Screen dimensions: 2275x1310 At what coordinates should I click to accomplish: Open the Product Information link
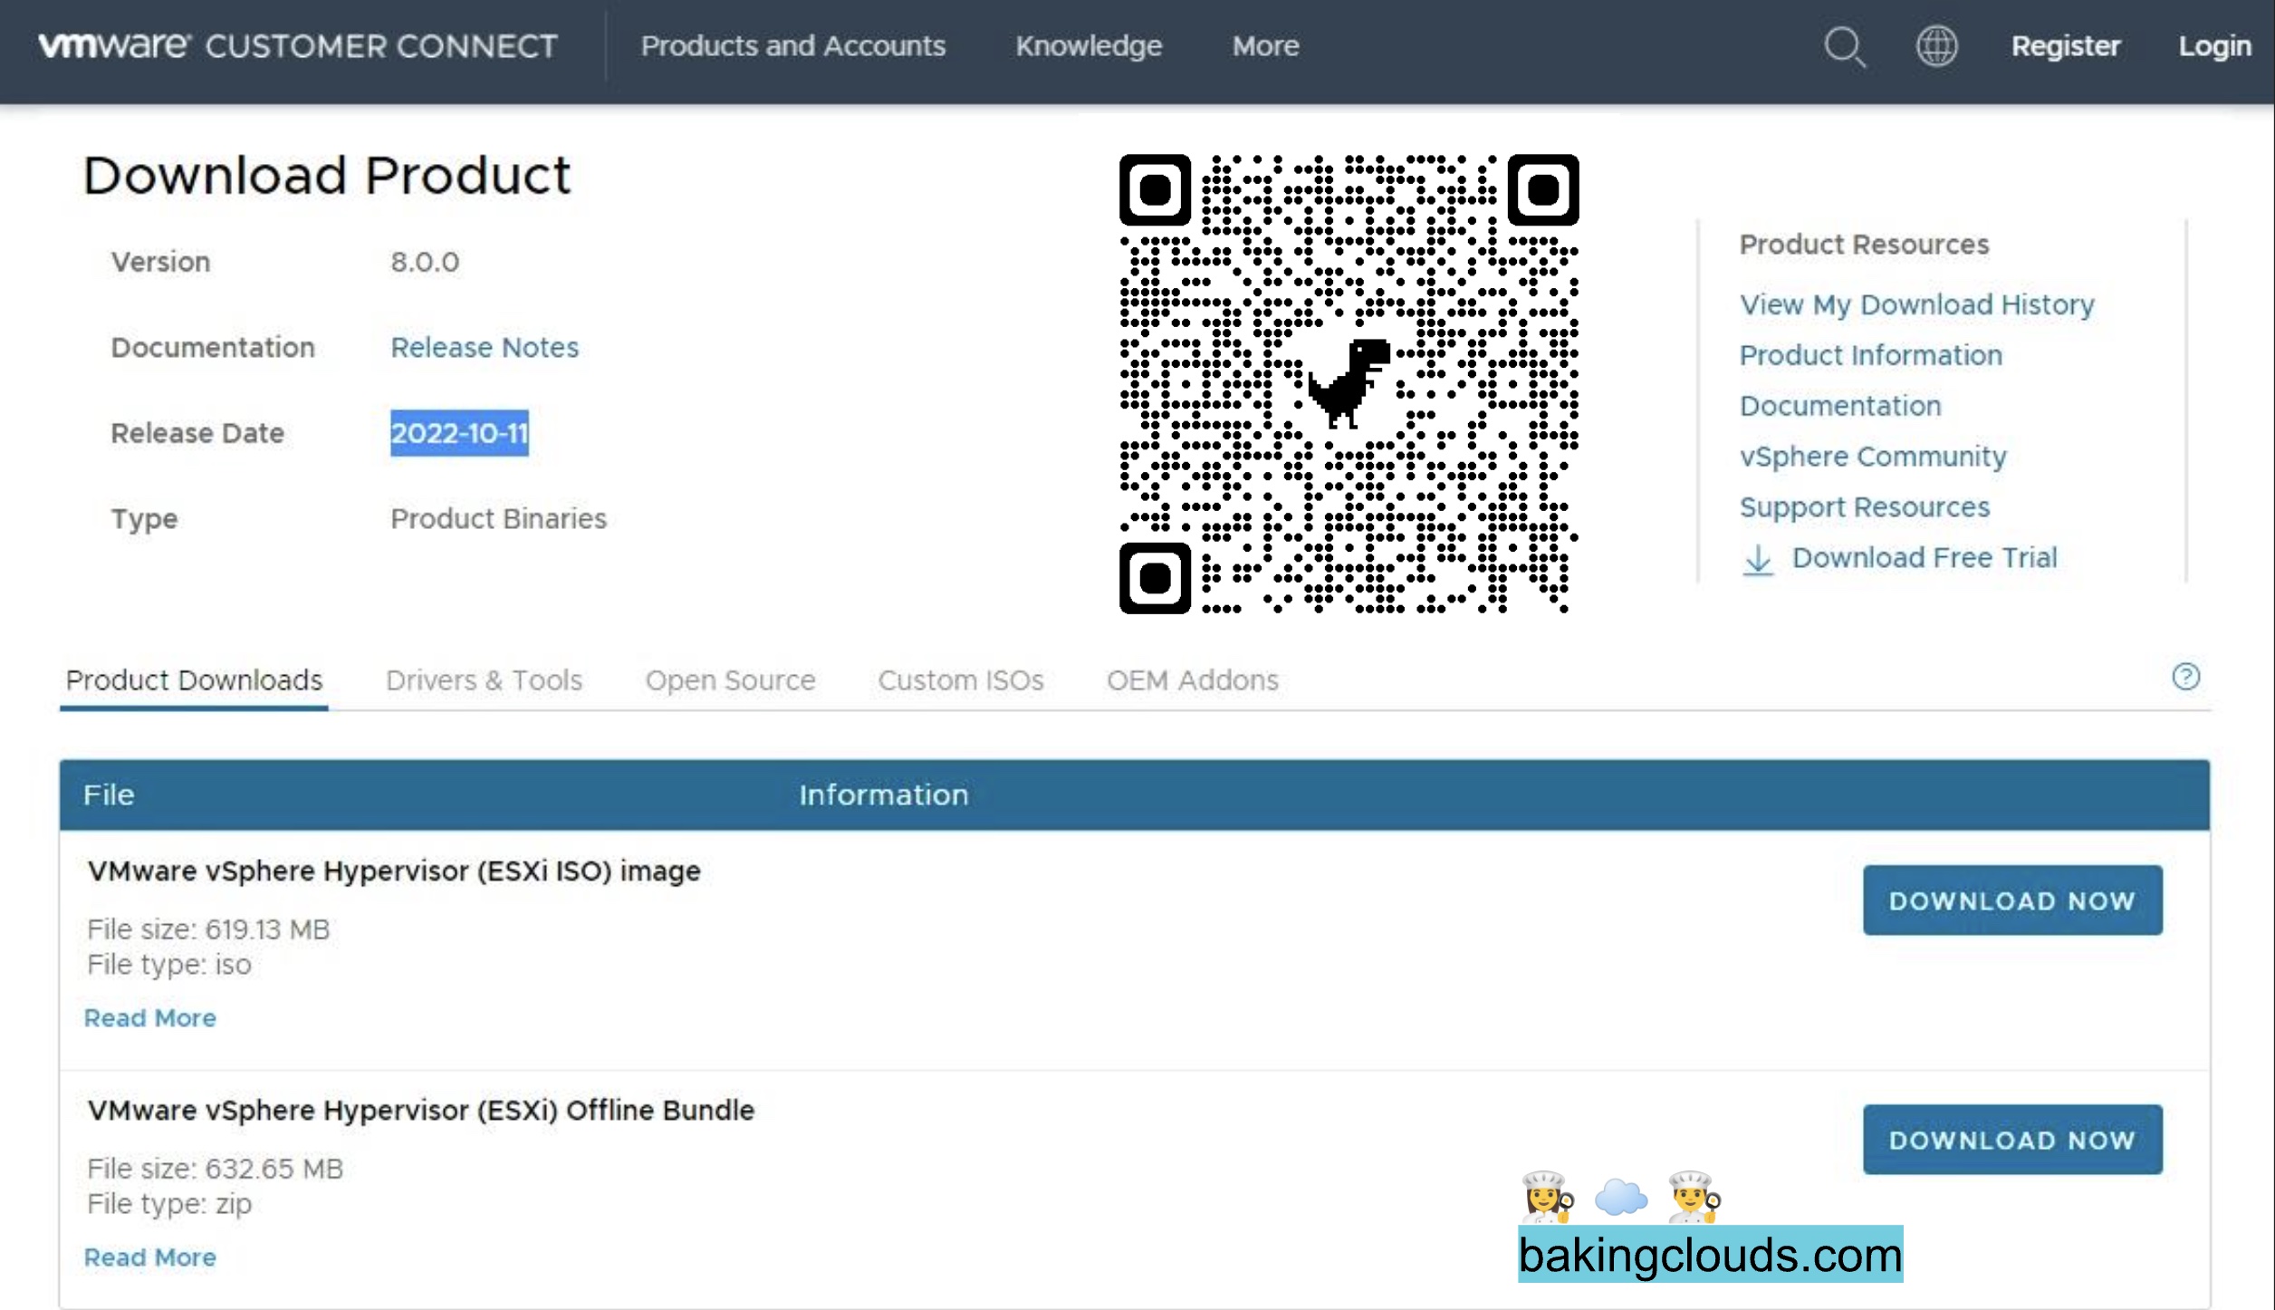[x=1870, y=355]
